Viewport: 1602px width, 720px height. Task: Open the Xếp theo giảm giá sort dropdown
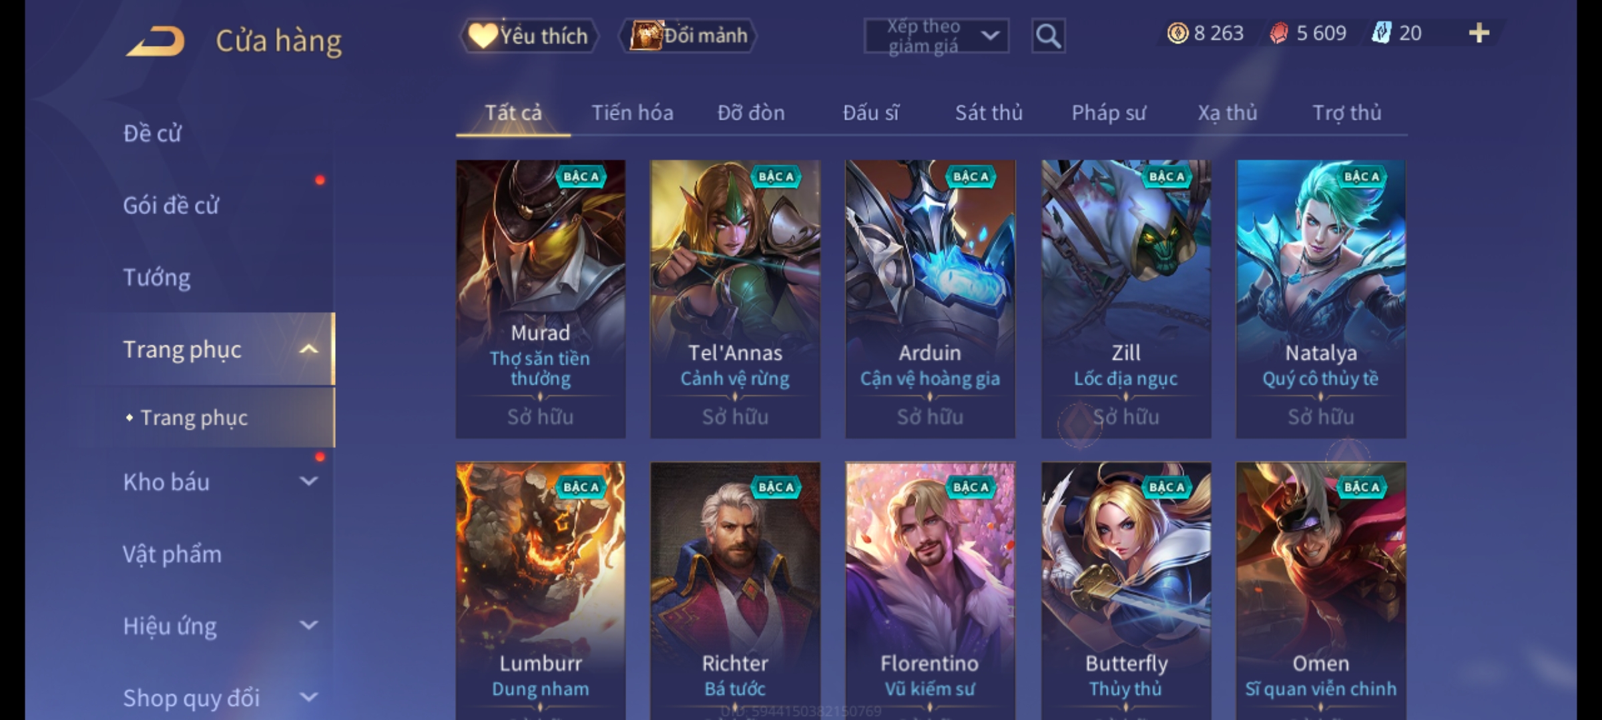coord(936,36)
